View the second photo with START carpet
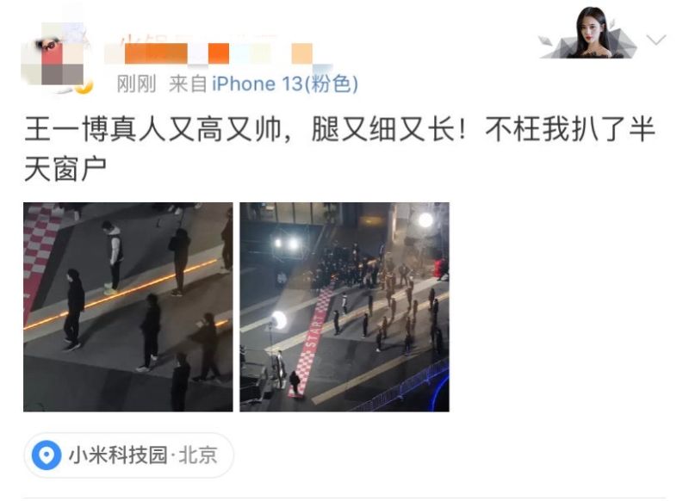The image size is (689, 501). point(344,307)
